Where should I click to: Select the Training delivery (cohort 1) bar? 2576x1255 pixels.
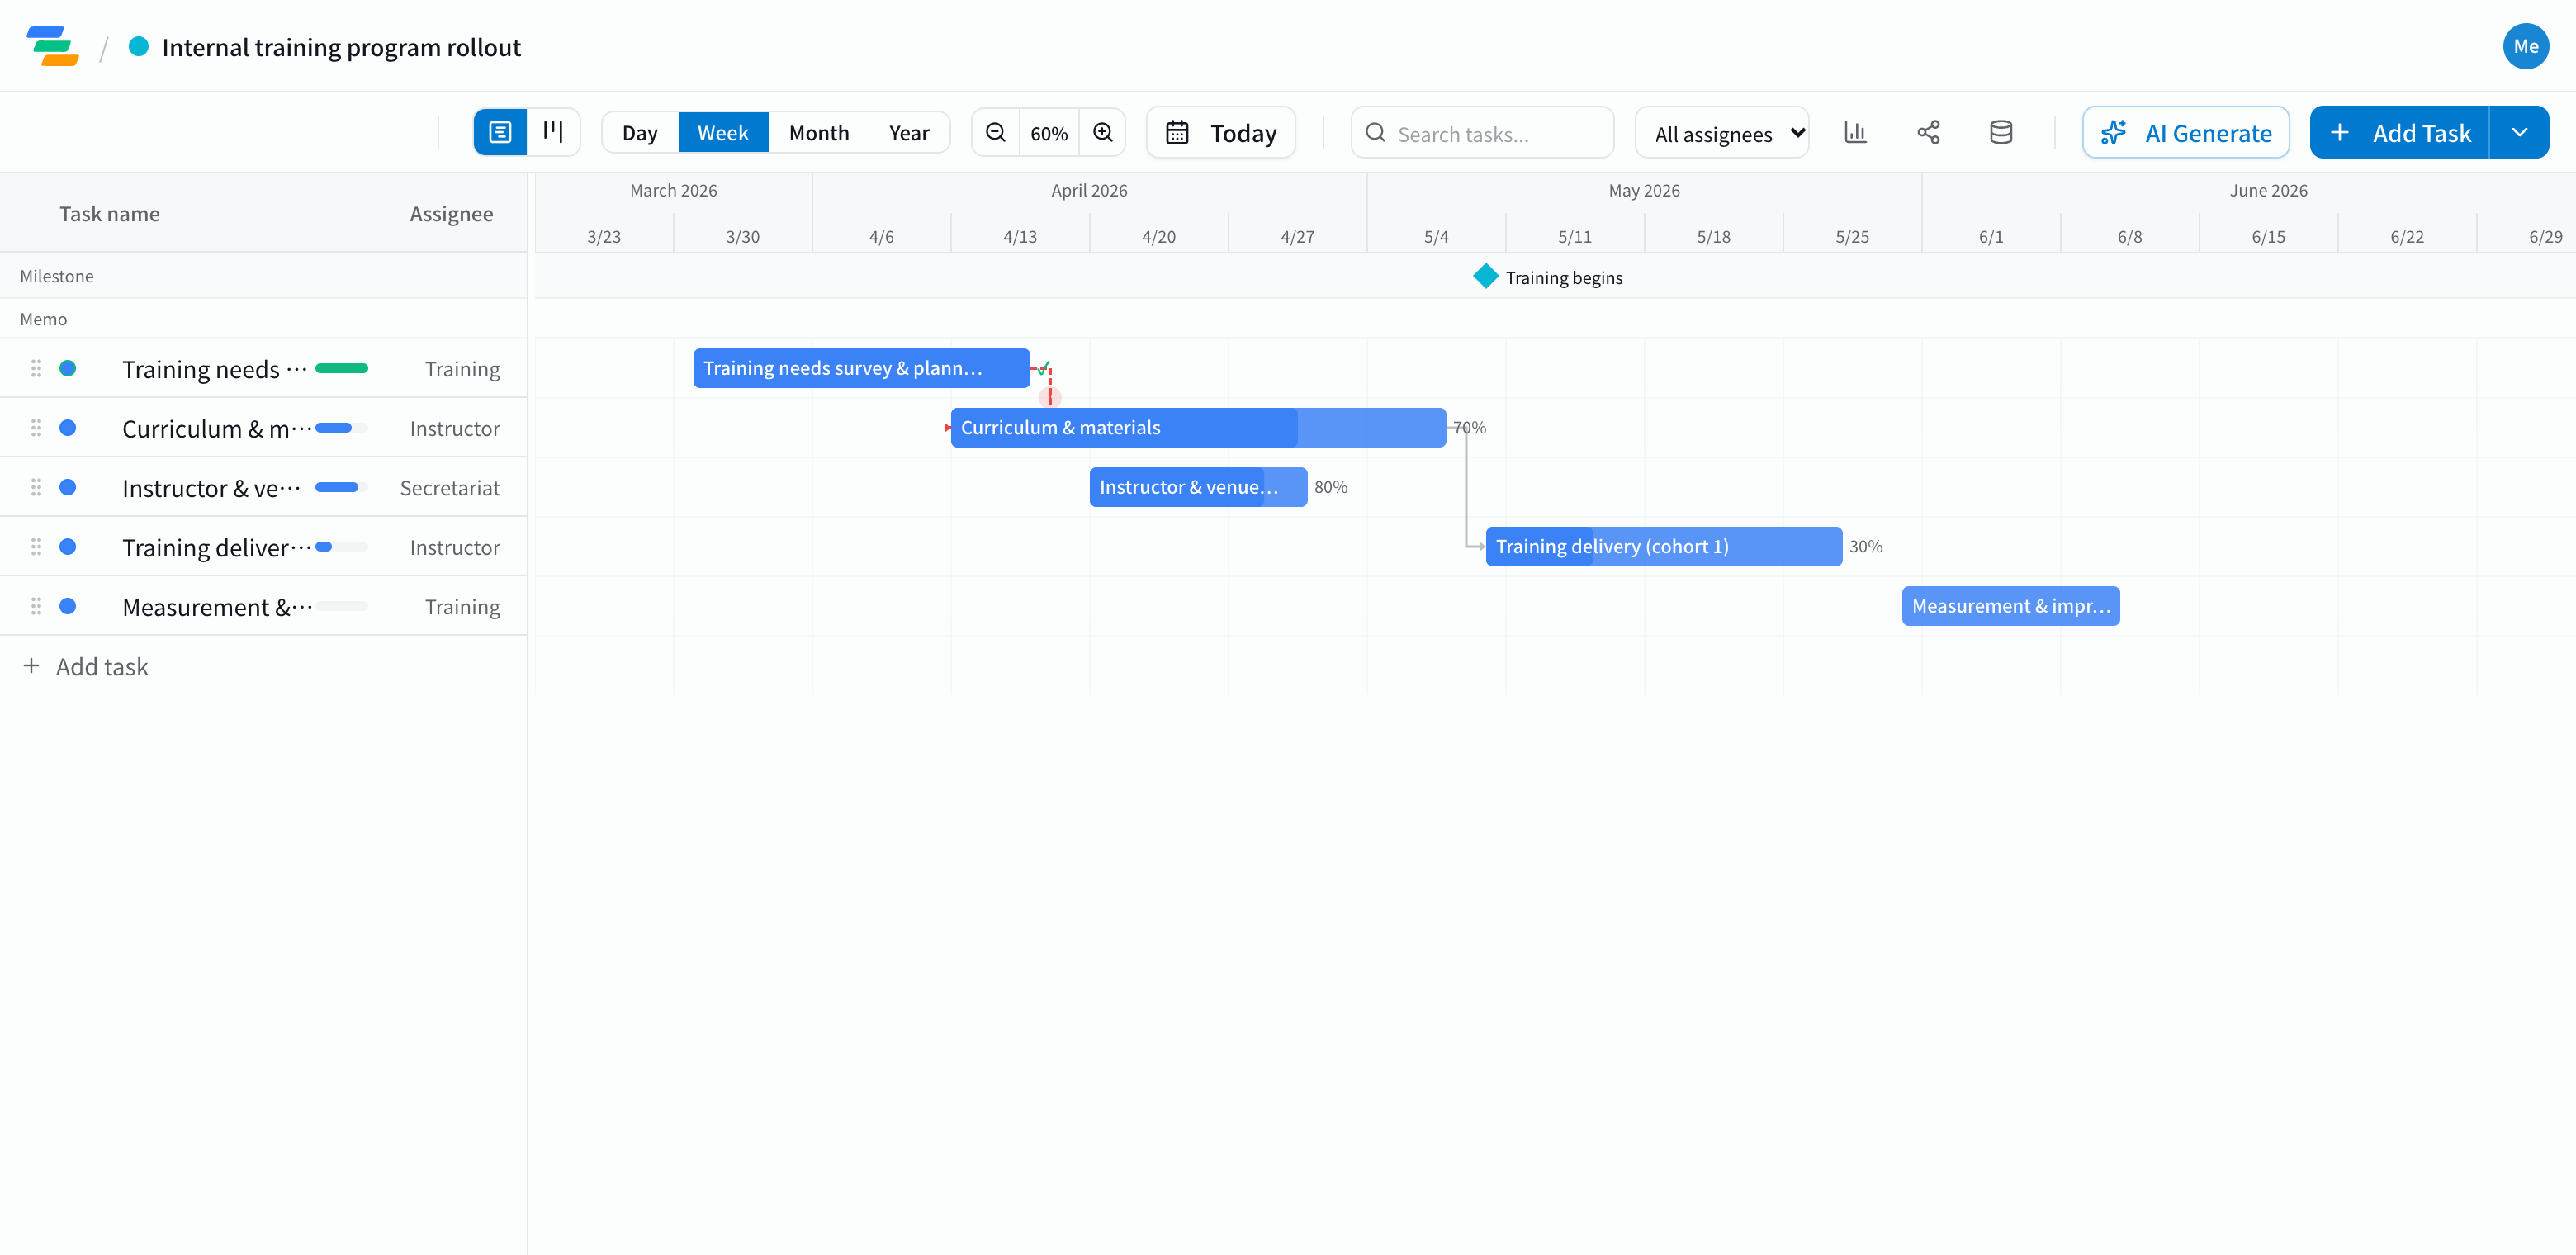1664,546
